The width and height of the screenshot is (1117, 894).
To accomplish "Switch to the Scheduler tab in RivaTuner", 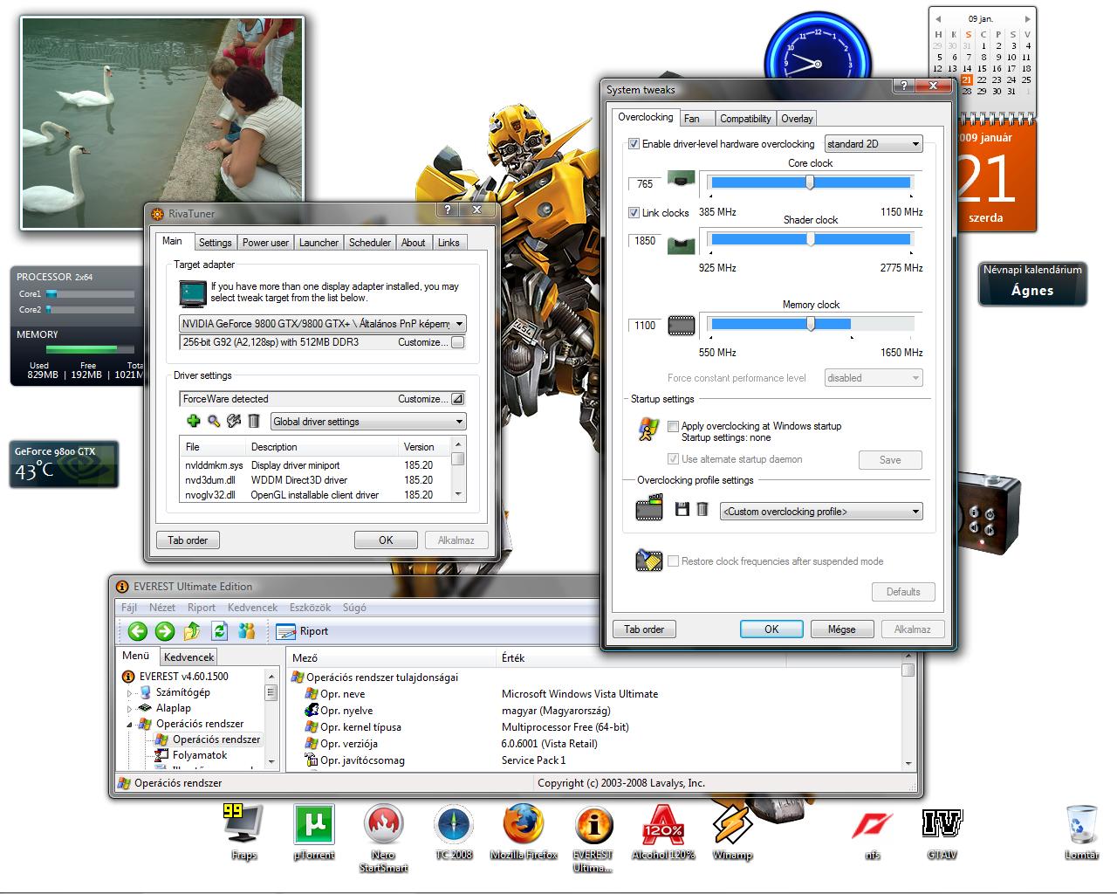I will point(370,243).
